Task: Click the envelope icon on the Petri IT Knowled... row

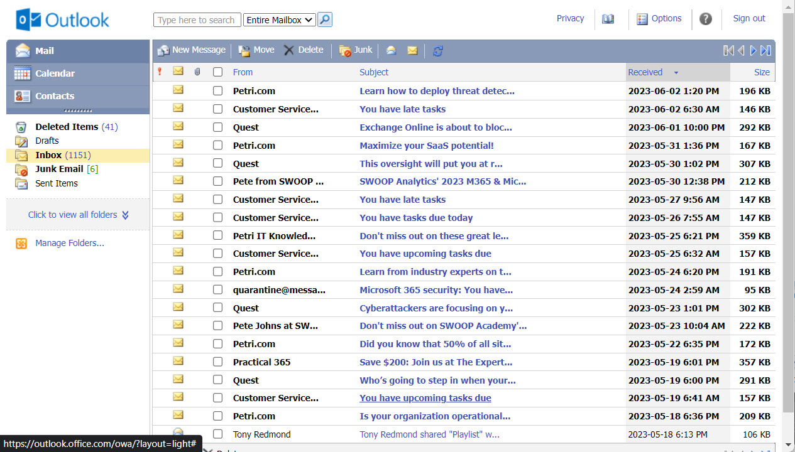Action: point(178,235)
